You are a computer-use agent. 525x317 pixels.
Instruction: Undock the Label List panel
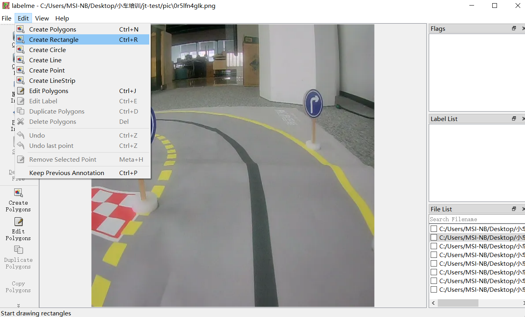pyautogui.click(x=514, y=119)
